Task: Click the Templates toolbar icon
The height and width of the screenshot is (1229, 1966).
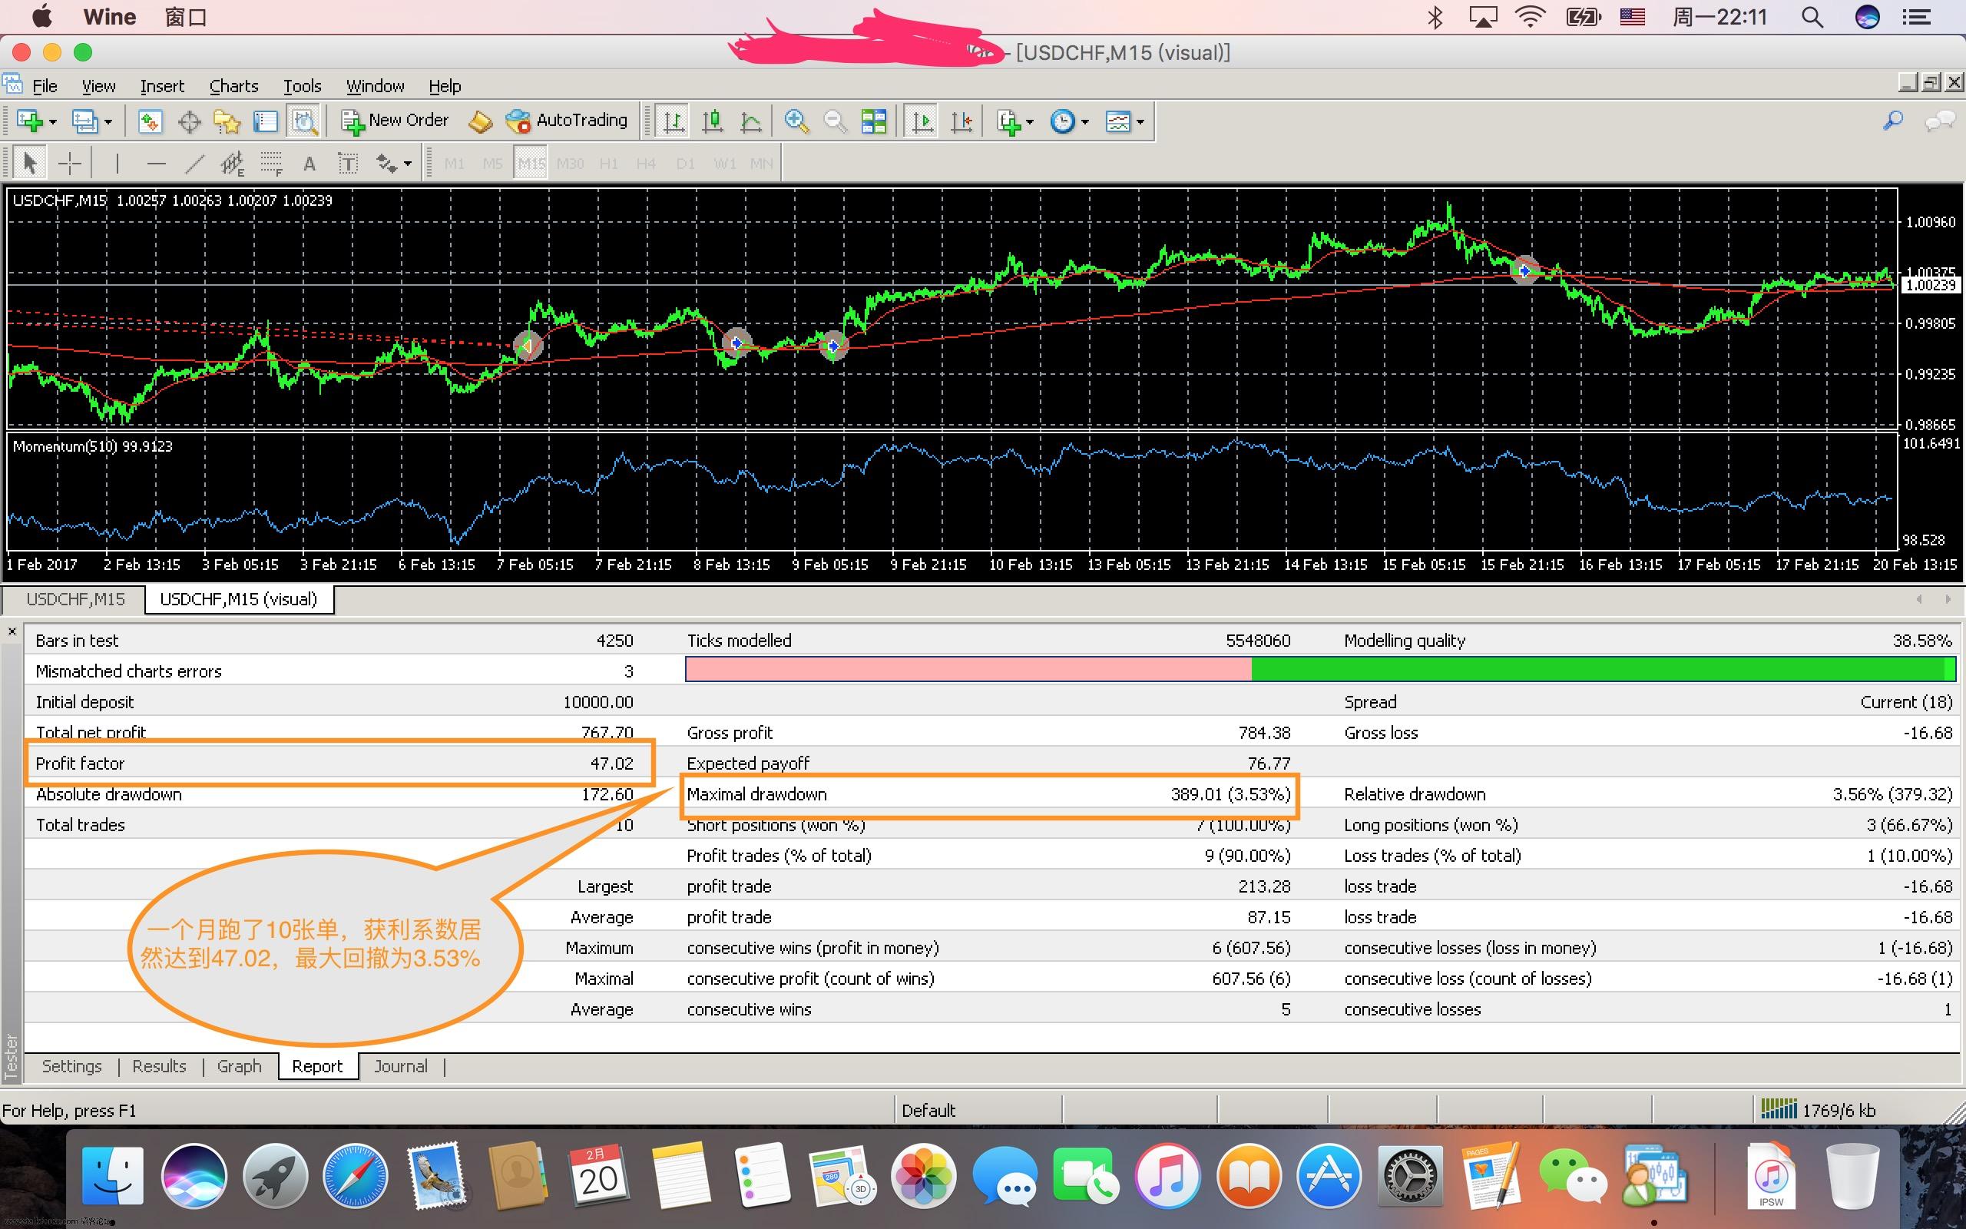Action: click(x=1118, y=121)
